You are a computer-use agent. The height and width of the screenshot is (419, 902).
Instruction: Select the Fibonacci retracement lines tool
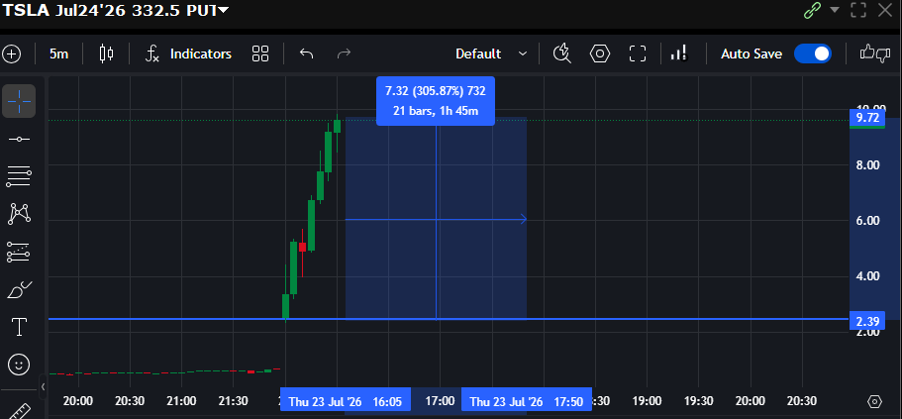pos(19,176)
